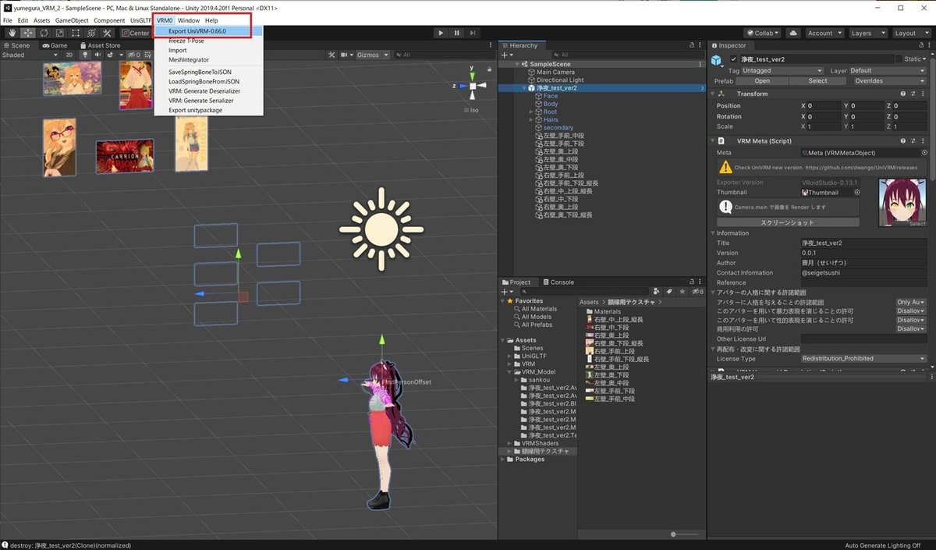
Task: Adjust Project icon size slider
Action: pyautogui.click(x=675, y=534)
